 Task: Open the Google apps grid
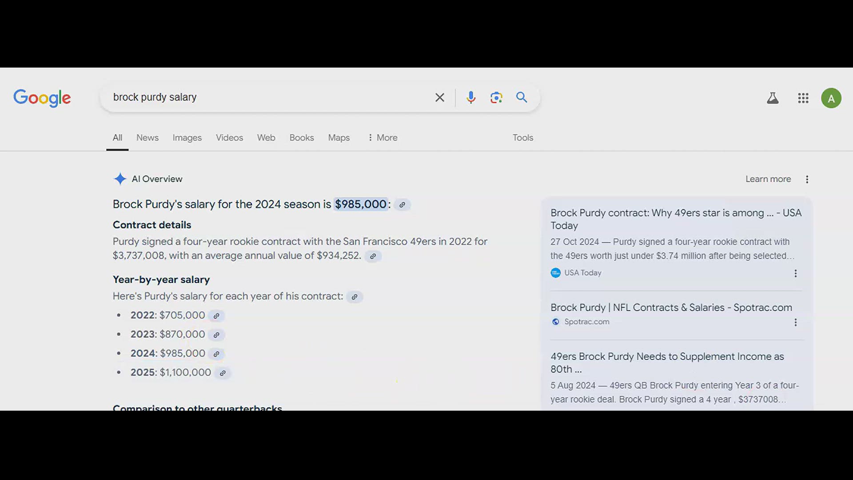click(x=803, y=98)
